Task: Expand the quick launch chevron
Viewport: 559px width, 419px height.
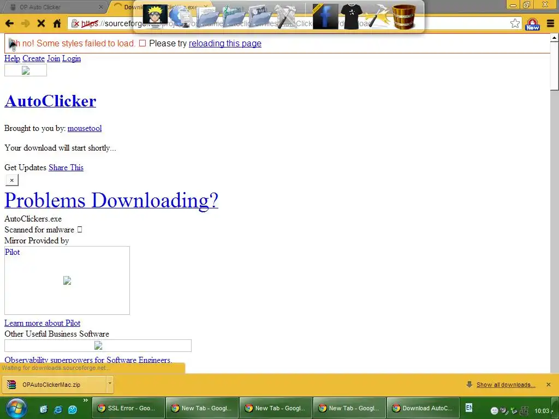Action: tap(86, 400)
